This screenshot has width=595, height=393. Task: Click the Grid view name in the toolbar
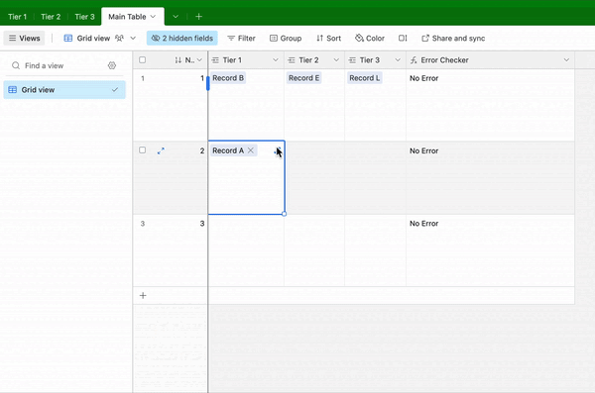[x=93, y=39]
